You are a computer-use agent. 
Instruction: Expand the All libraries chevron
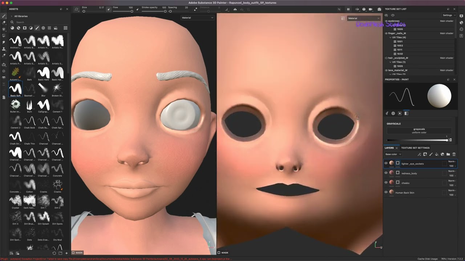click(x=12, y=16)
